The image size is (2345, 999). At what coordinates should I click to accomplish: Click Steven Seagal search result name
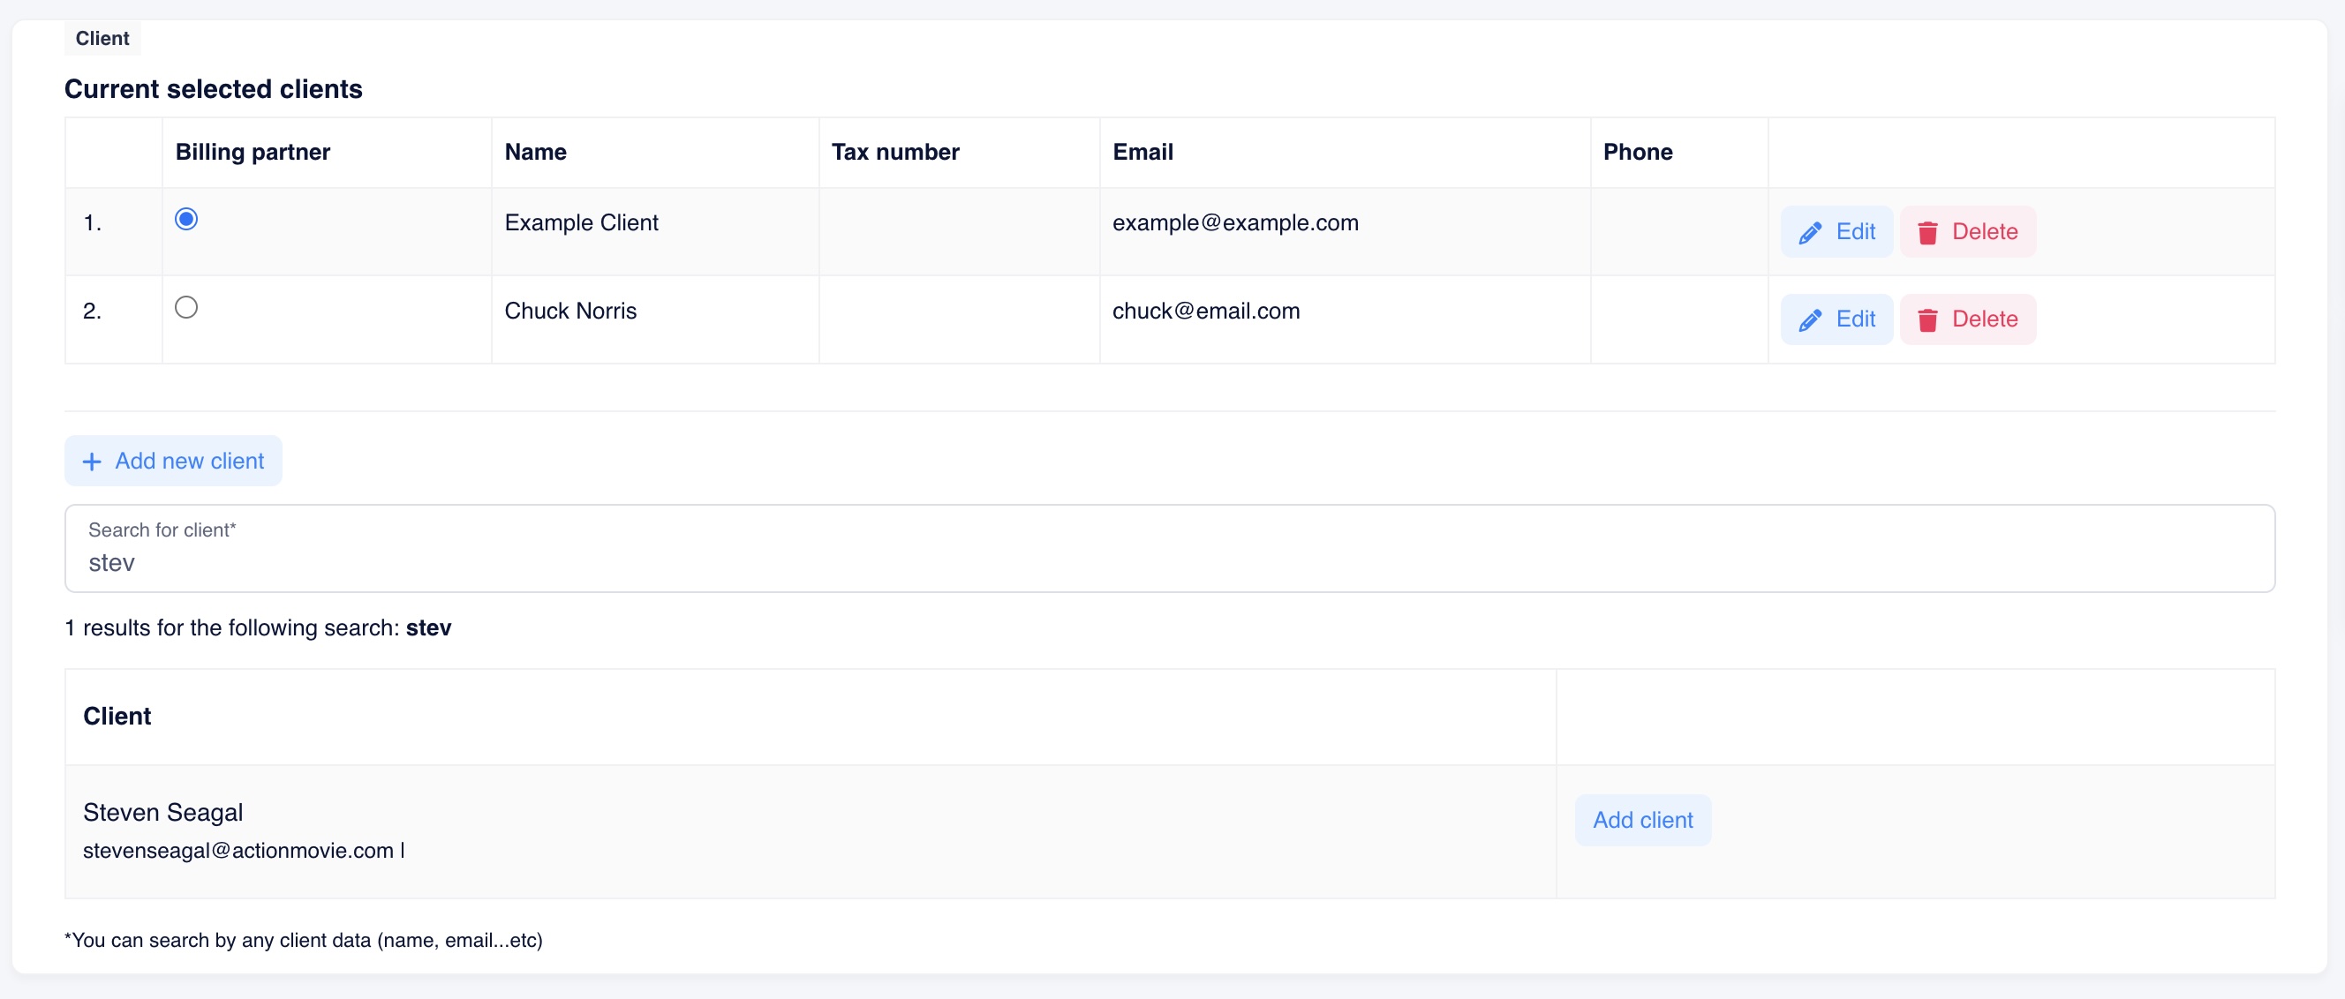coord(163,813)
